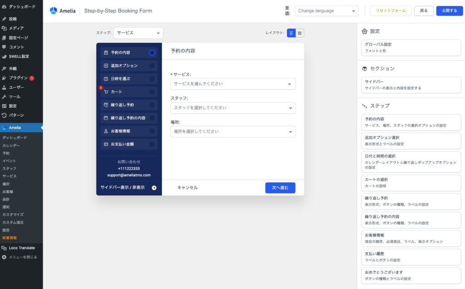Click the cart icon in the sidebar

click(106, 92)
